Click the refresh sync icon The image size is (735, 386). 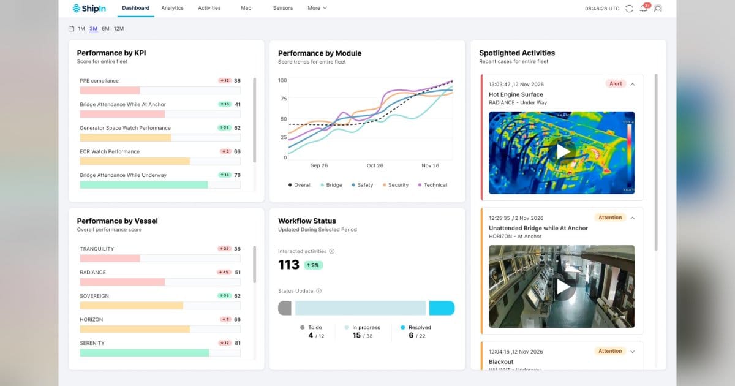[x=630, y=9]
